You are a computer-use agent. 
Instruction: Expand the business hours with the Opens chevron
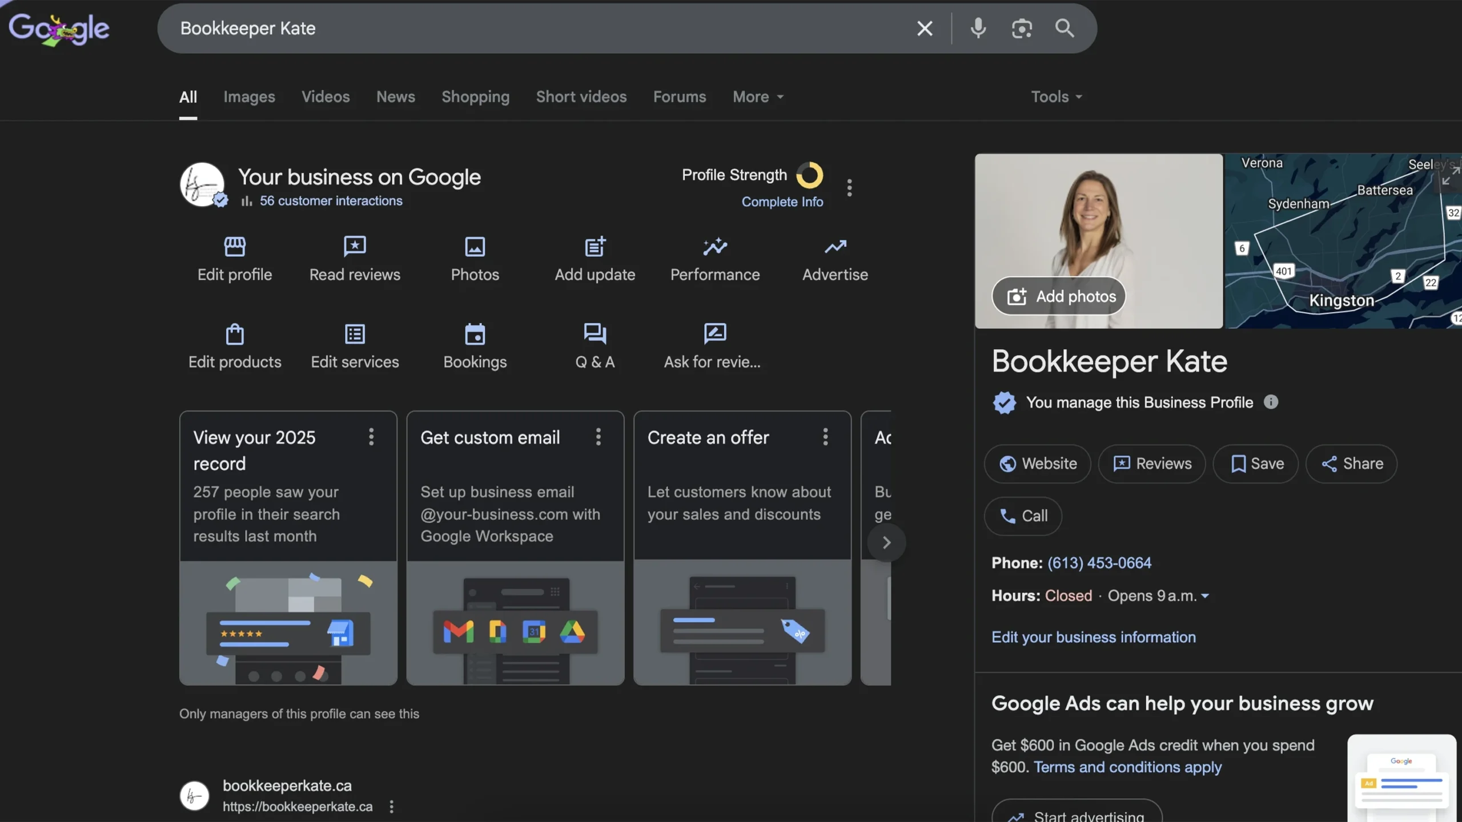click(x=1205, y=595)
